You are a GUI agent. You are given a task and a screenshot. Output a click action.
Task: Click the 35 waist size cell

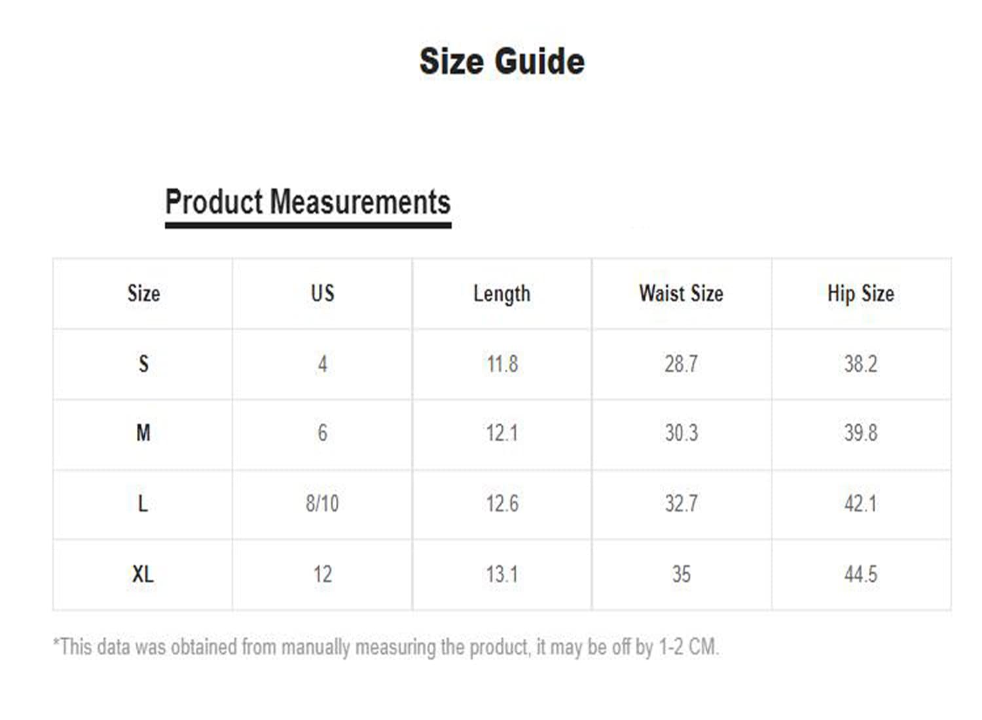[682, 575]
